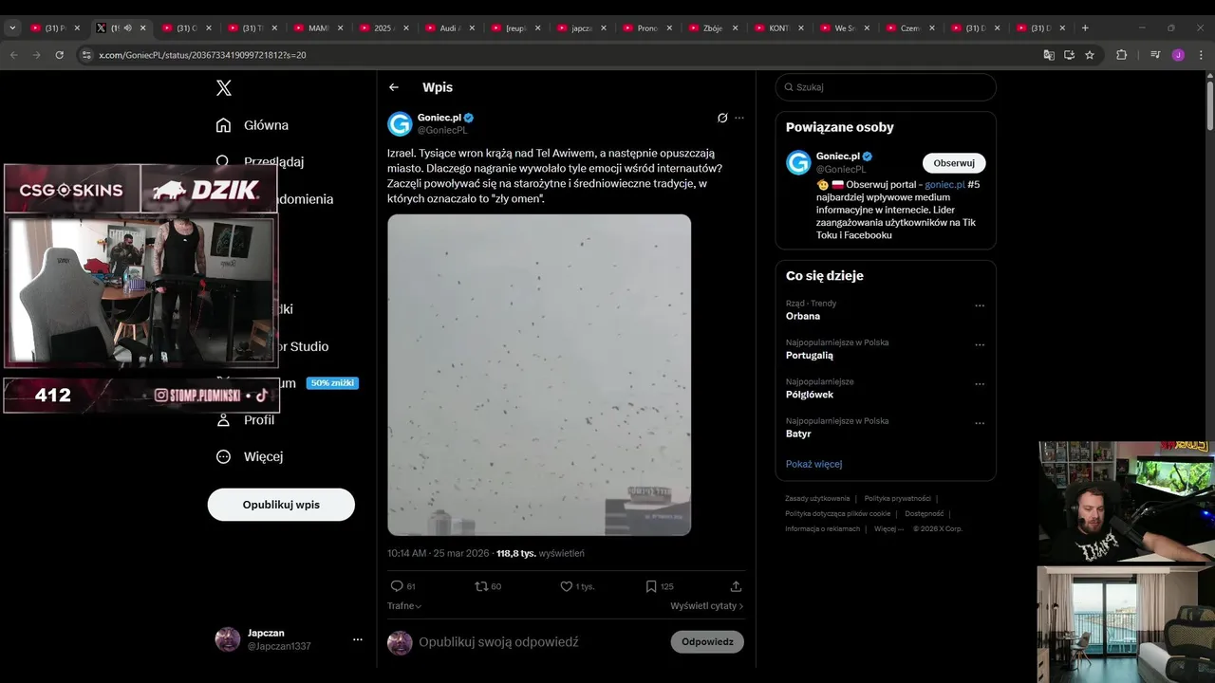Click the share icon under the post
This screenshot has width=1215, height=683.
click(x=736, y=586)
